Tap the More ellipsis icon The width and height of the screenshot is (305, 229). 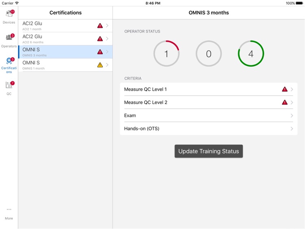point(9,210)
